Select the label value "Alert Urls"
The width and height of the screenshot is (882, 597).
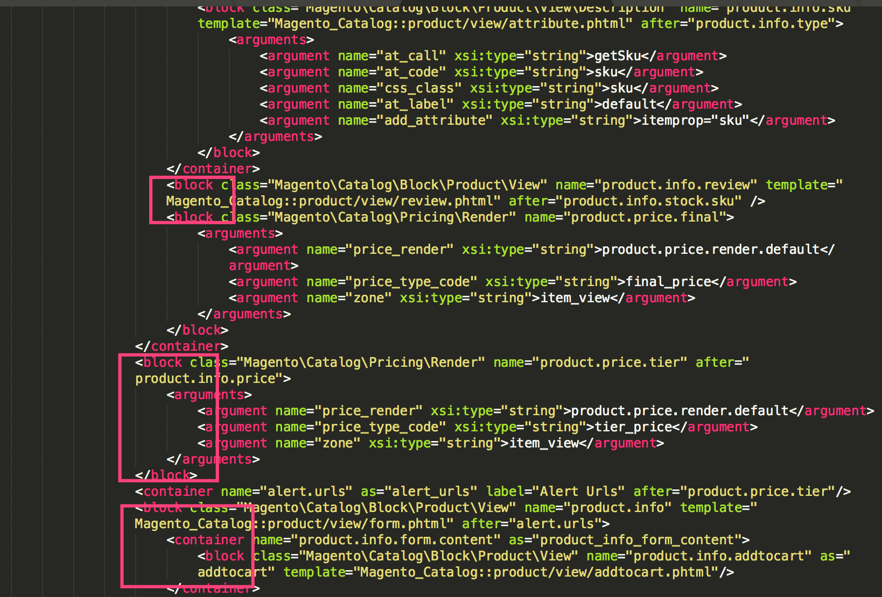click(579, 492)
